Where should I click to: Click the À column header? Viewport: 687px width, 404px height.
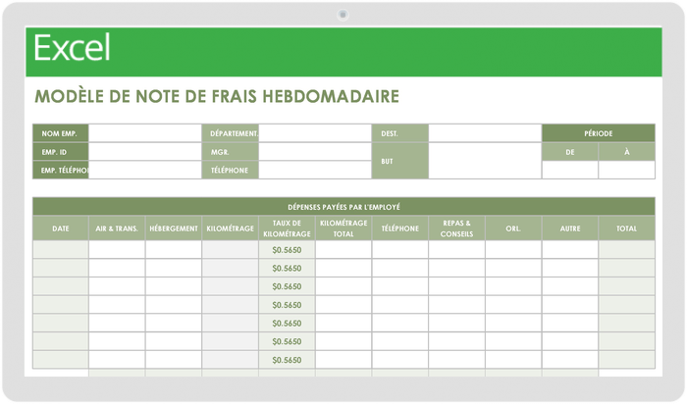pyautogui.click(x=627, y=152)
